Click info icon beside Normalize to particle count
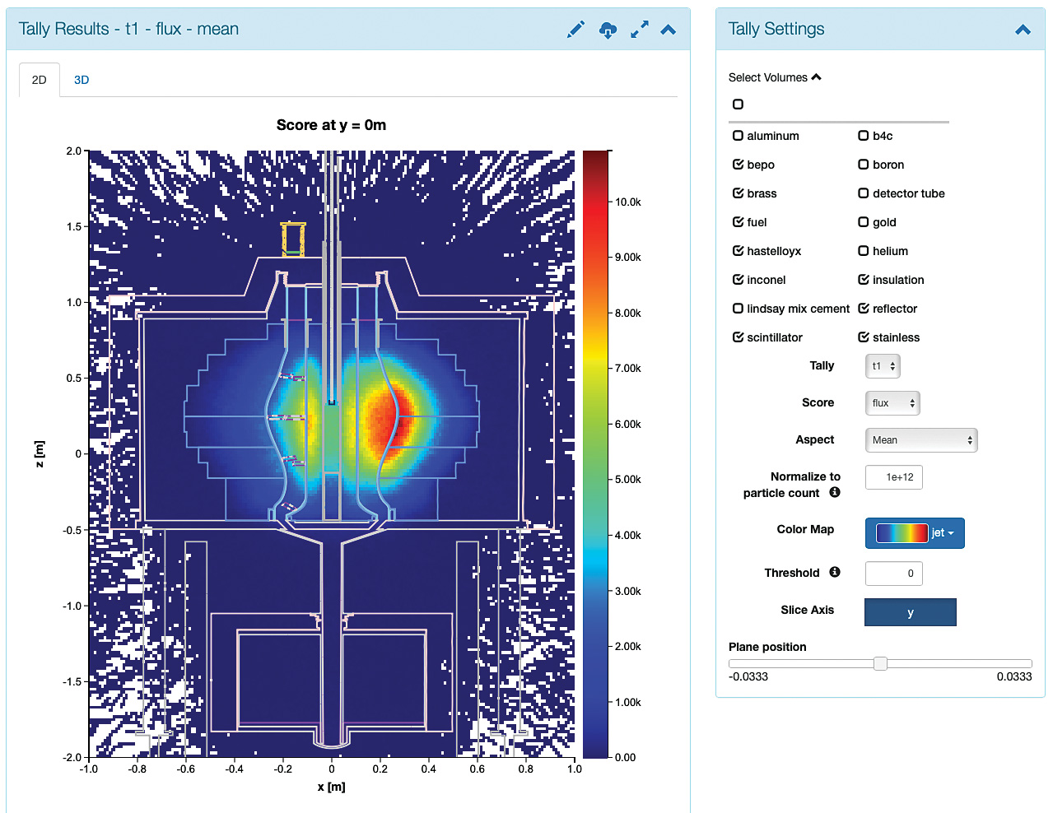1053x813 pixels. [835, 492]
